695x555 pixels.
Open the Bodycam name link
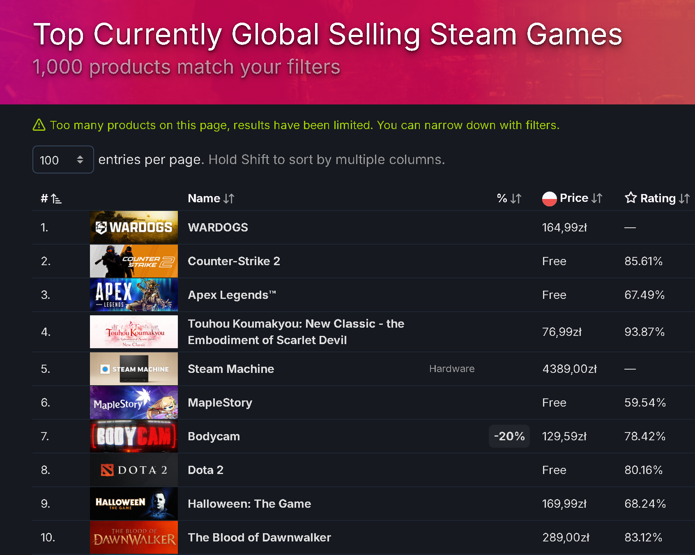[214, 436]
